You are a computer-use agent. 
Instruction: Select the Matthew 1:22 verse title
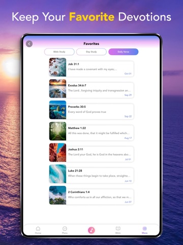click(x=77, y=128)
